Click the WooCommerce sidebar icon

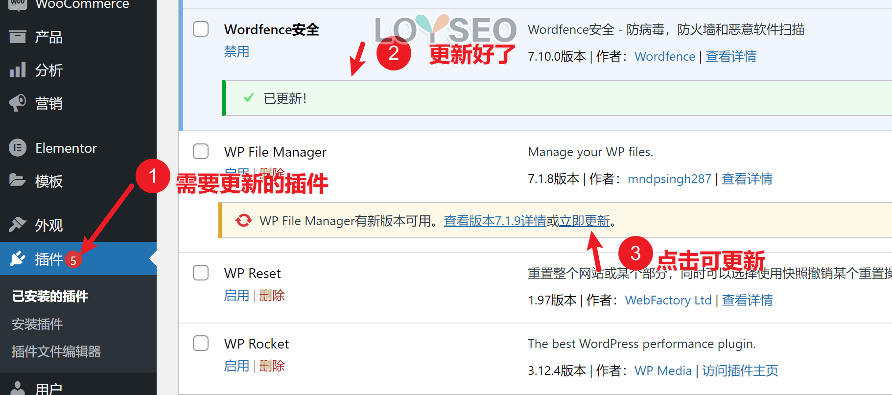(18, 5)
